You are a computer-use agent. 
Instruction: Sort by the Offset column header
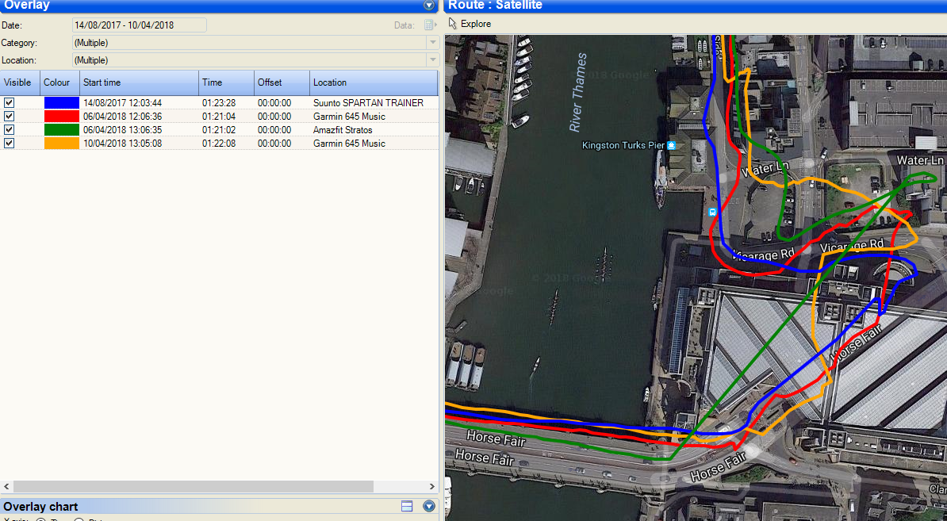282,82
